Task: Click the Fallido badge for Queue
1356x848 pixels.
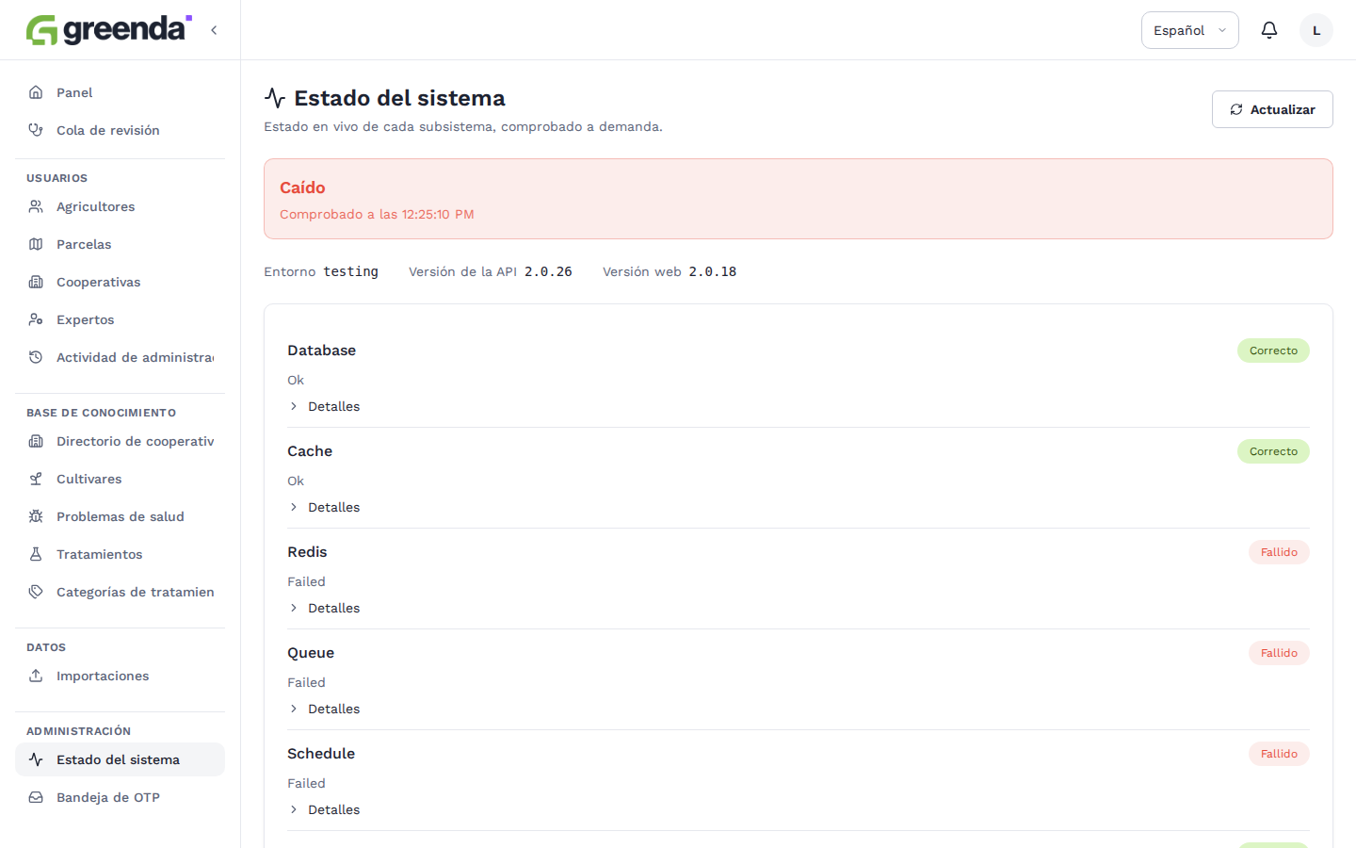Action: (x=1279, y=653)
